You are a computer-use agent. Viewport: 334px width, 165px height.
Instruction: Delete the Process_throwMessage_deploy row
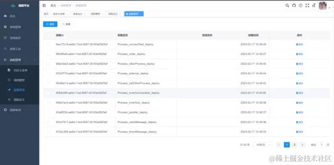point(300,132)
